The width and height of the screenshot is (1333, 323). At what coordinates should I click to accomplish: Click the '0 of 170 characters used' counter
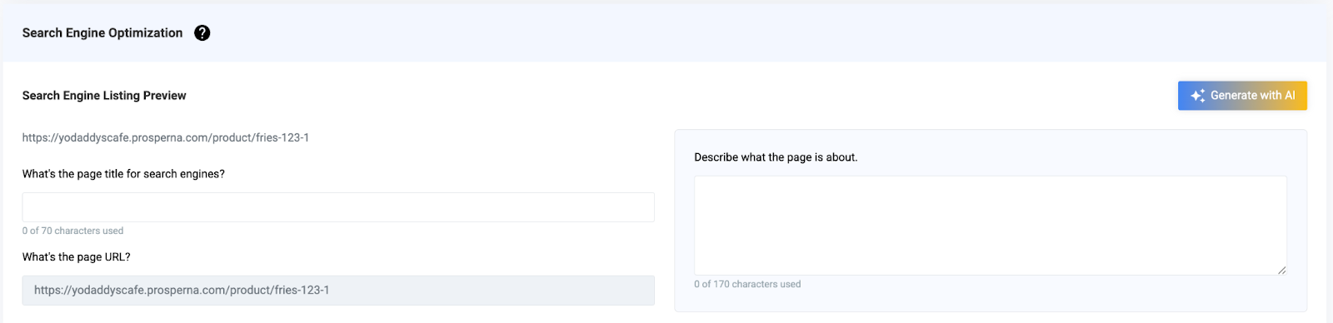tap(747, 284)
